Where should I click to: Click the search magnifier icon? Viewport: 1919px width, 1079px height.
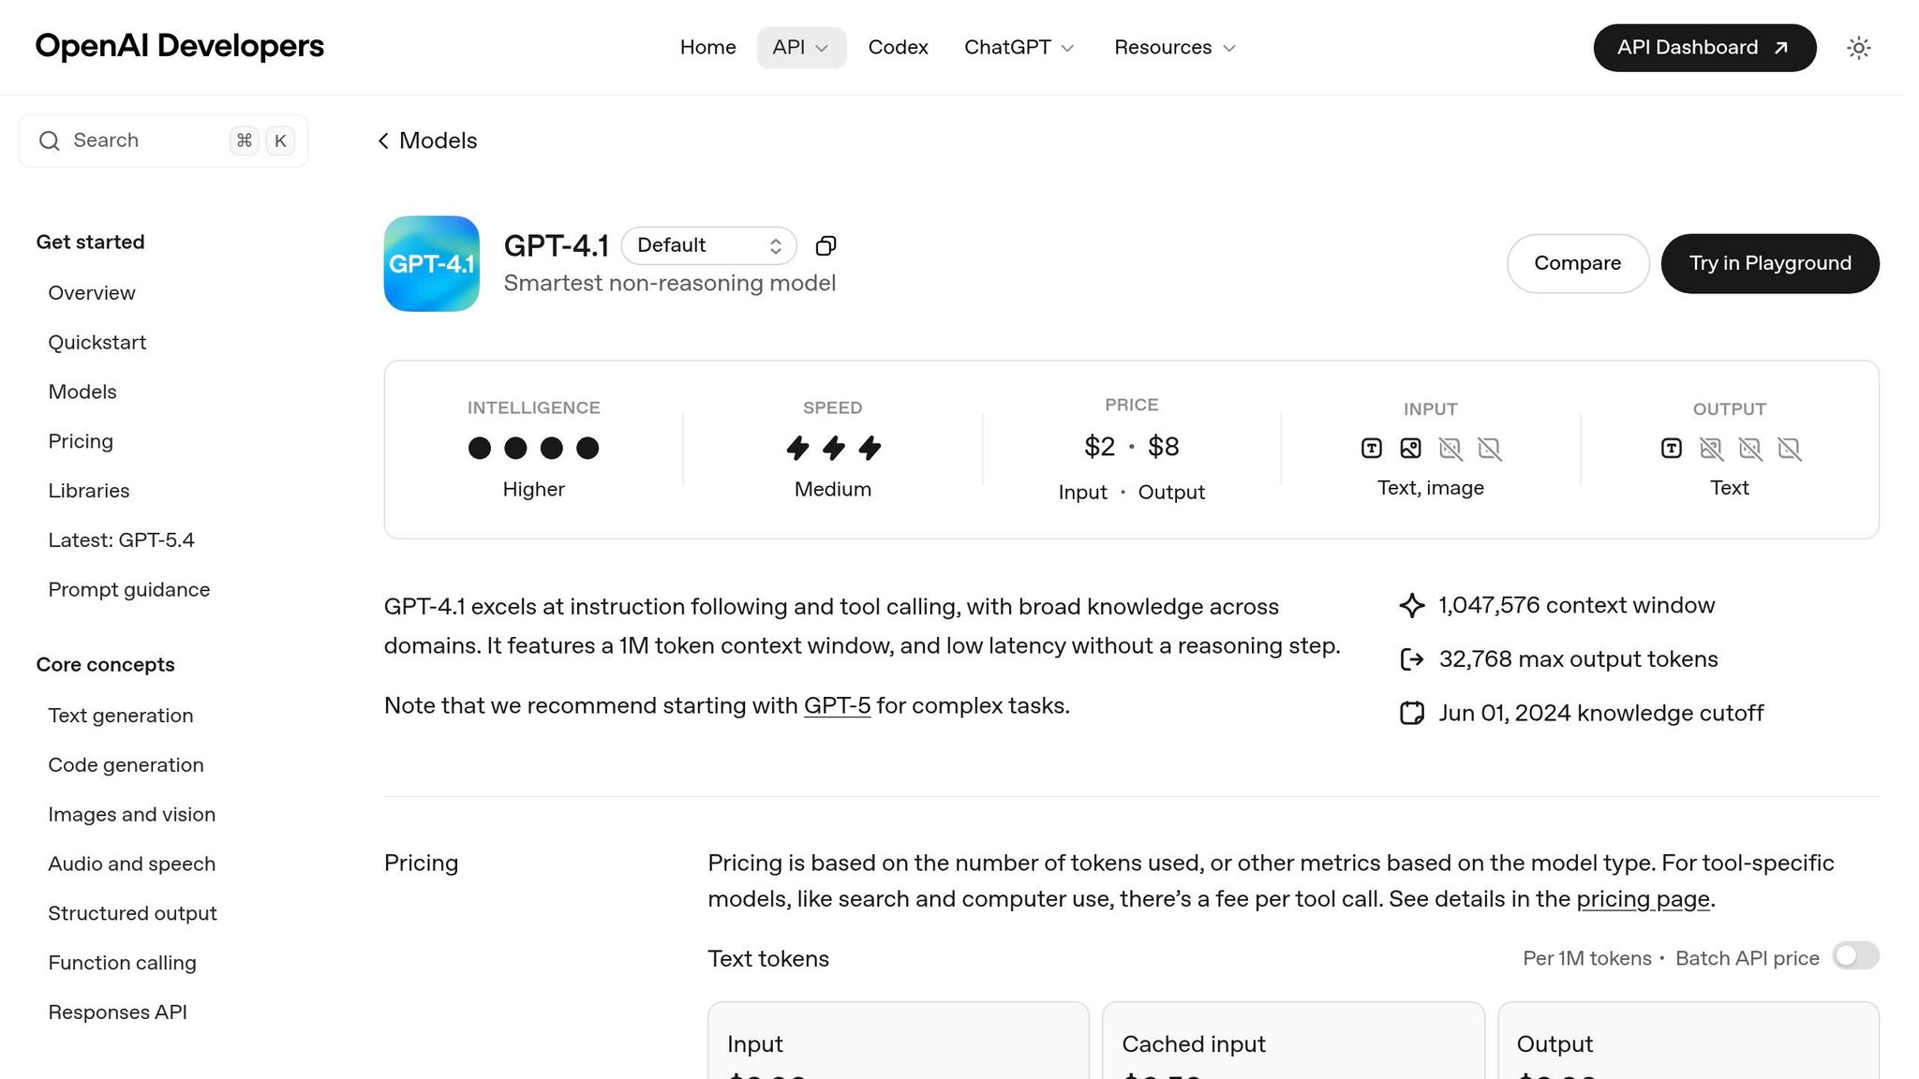click(50, 140)
